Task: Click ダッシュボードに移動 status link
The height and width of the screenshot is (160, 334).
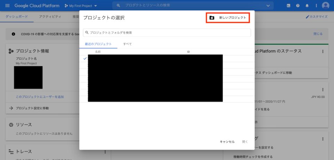Action: click(x=273, y=73)
